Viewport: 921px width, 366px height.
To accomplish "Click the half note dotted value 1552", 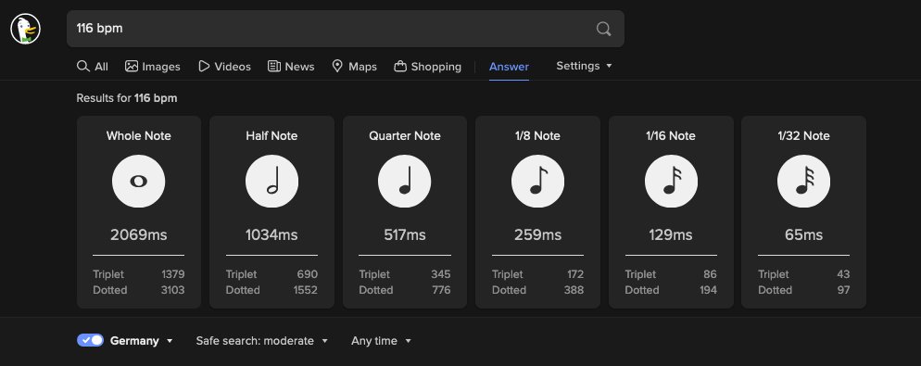I will (x=306, y=290).
